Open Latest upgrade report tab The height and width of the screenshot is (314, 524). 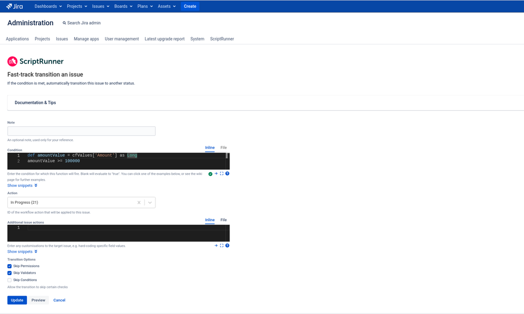(x=164, y=39)
